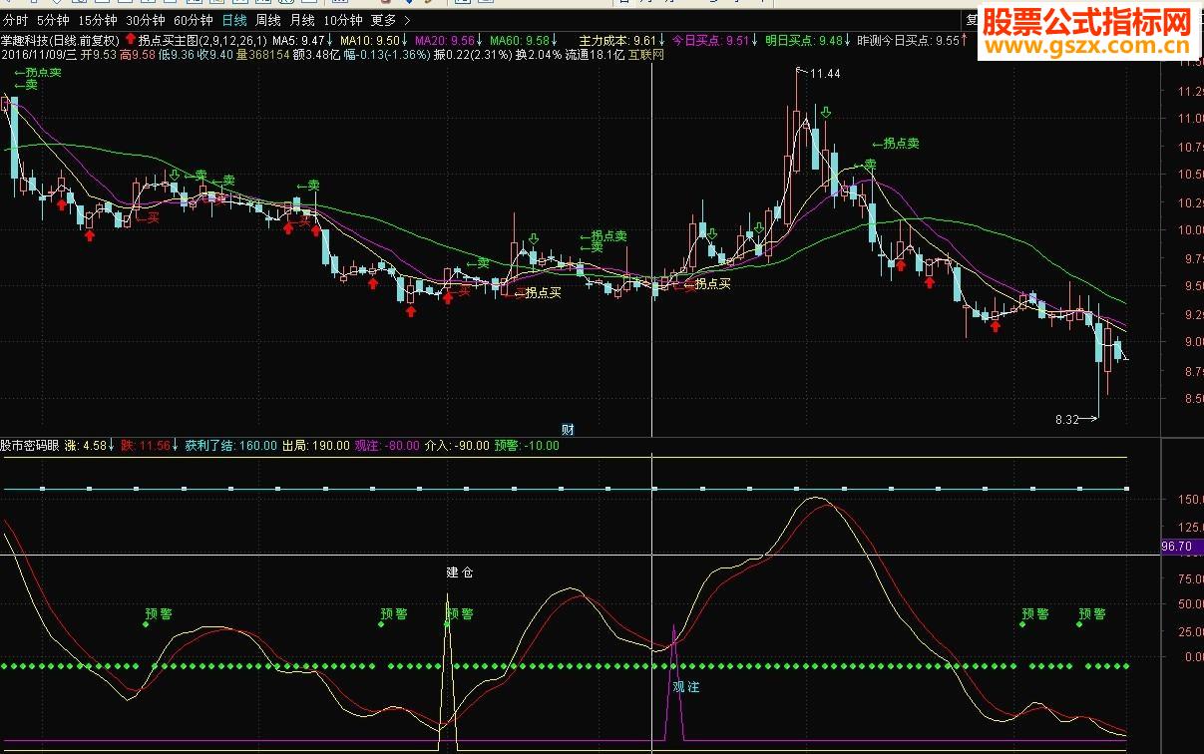Select the 30分钟 period tab
This screenshot has height=754, width=1204.
[145, 20]
